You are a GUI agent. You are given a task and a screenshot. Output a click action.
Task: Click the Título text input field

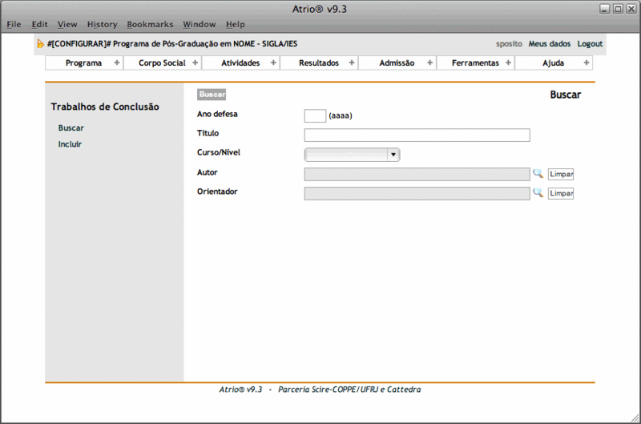pyautogui.click(x=417, y=135)
